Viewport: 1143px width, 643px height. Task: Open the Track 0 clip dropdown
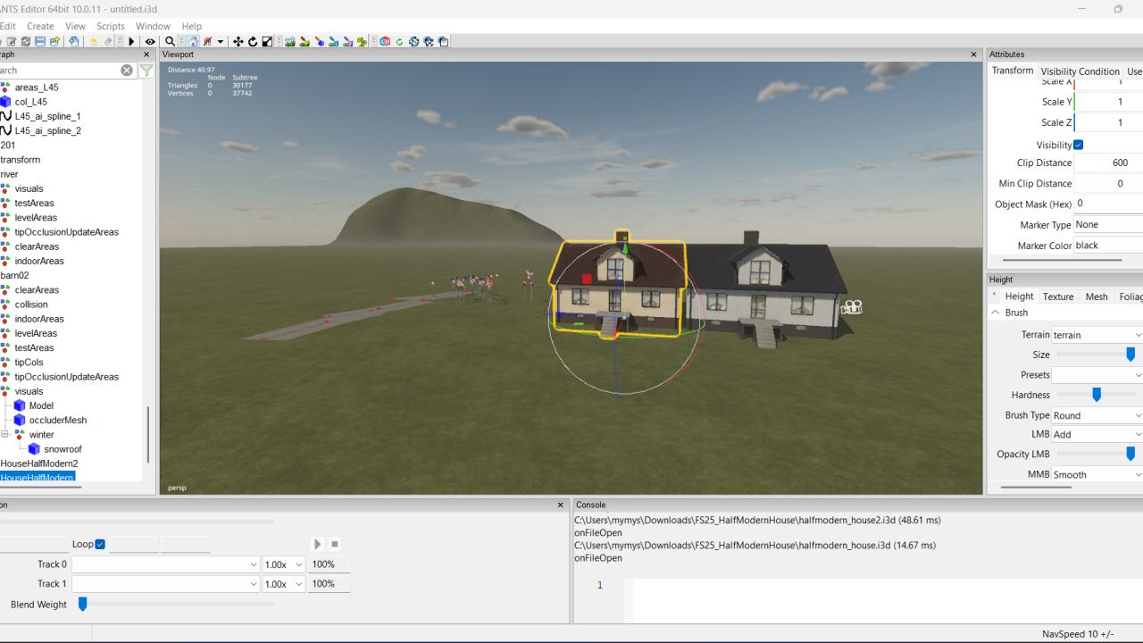pos(165,564)
